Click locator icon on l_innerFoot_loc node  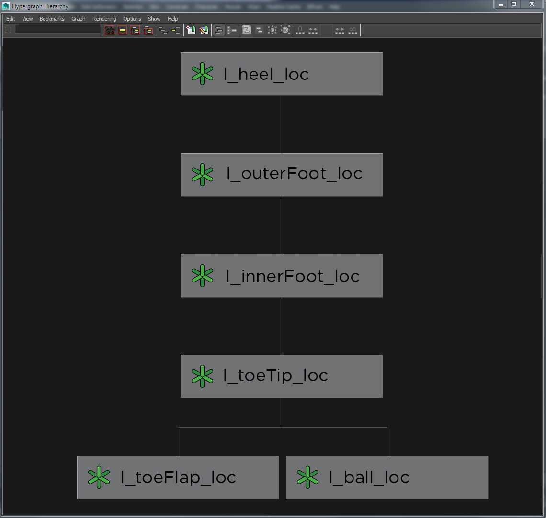click(202, 276)
